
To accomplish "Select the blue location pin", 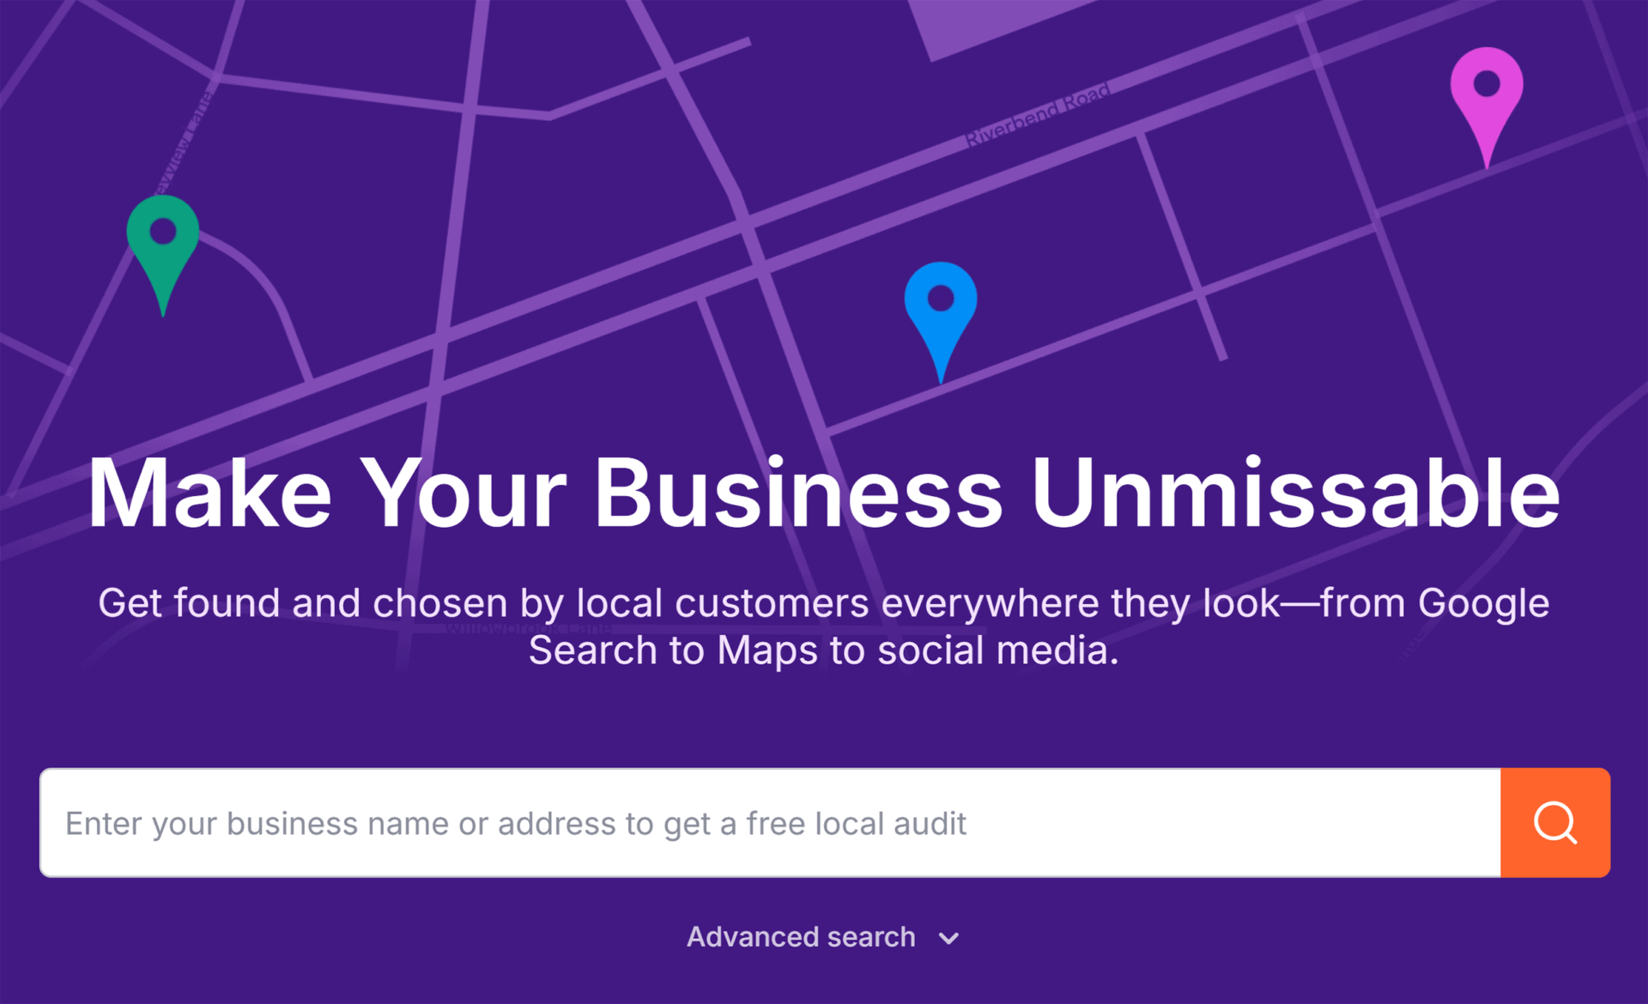I will 941,313.
